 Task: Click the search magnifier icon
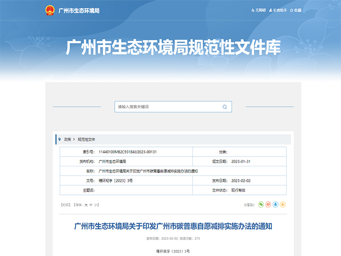(x=224, y=107)
